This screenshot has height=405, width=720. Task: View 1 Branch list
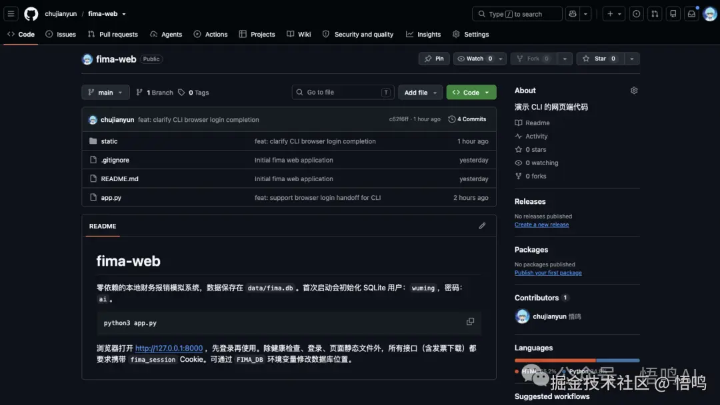click(x=155, y=93)
